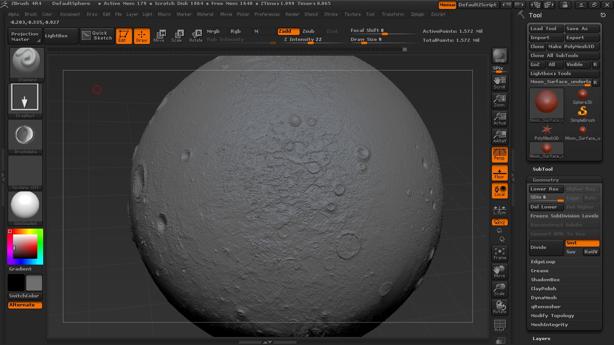Image resolution: width=614 pixels, height=345 pixels.
Task: Select the top shelf Move mode icon
Action: pyautogui.click(x=159, y=36)
